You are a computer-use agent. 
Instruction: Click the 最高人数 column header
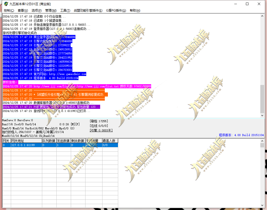click(110, 141)
